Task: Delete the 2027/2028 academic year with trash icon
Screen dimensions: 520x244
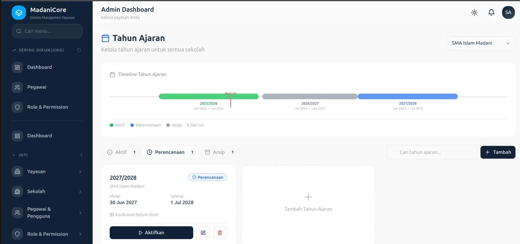Action: pyautogui.click(x=220, y=233)
